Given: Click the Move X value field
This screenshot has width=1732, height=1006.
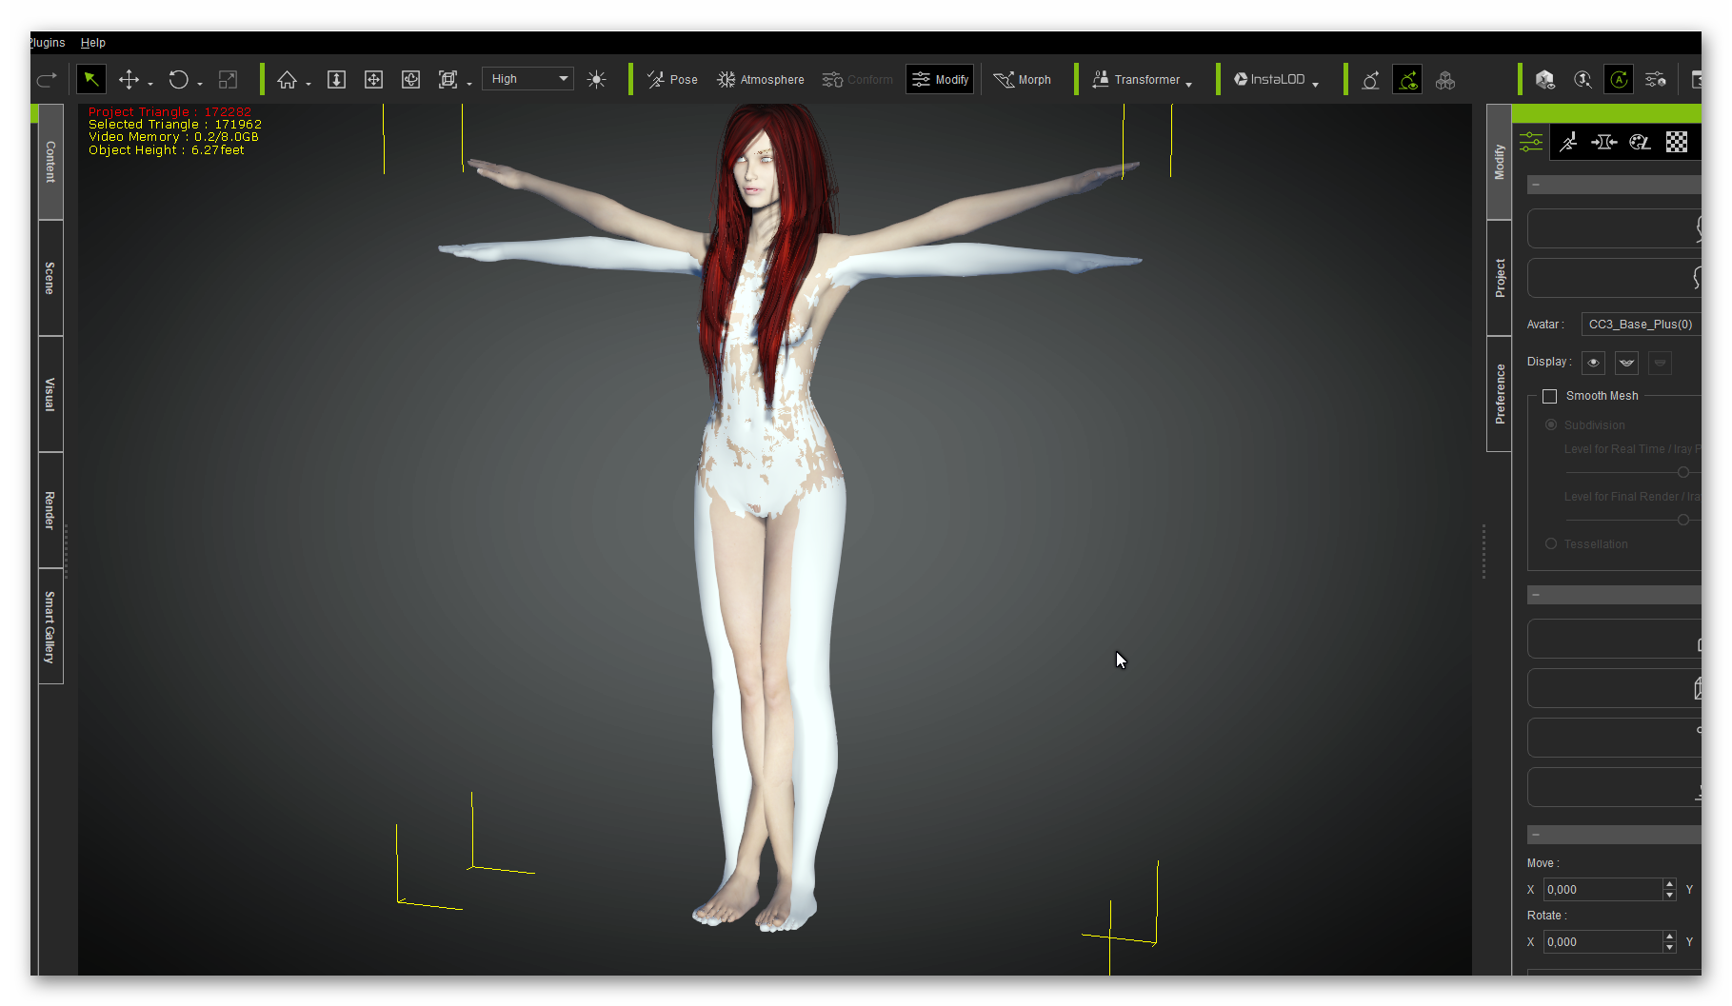Looking at the screenshot, I should (1603, 890).
